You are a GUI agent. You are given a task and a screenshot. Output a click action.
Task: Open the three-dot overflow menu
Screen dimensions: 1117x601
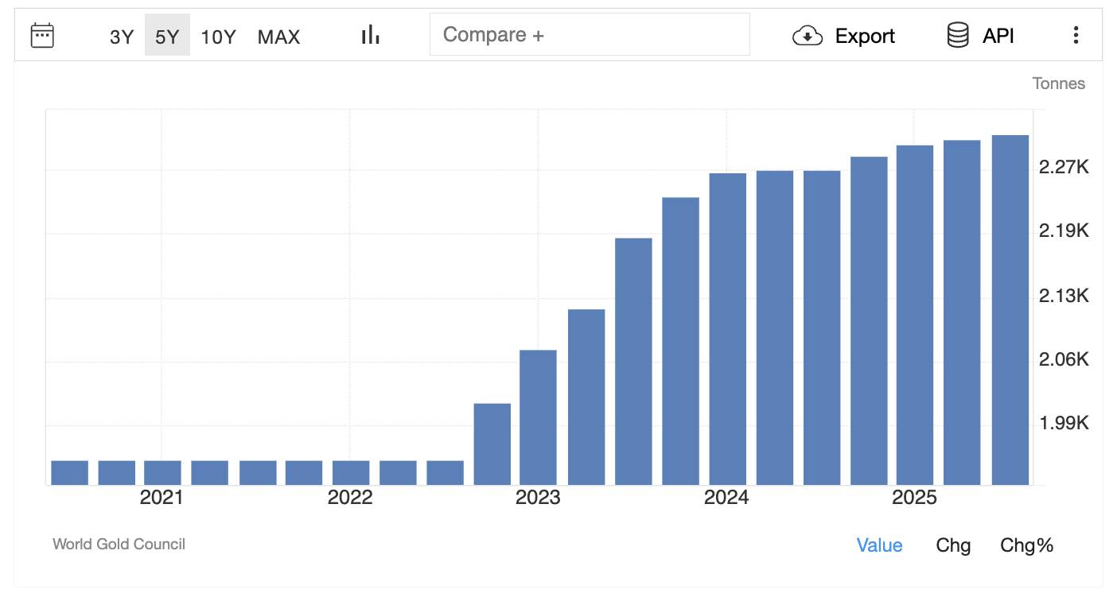[x=1076, y=35]
